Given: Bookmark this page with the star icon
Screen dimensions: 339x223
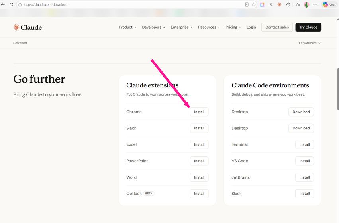Looking at the screenshot, I should click(254, 4).
